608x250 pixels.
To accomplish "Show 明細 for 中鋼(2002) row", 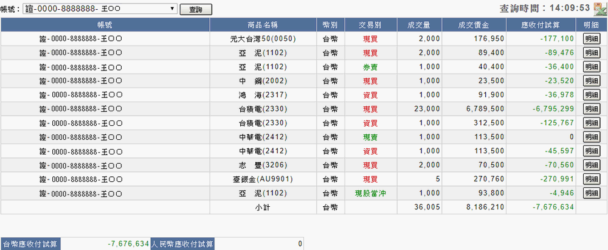I will click(592, 80).
